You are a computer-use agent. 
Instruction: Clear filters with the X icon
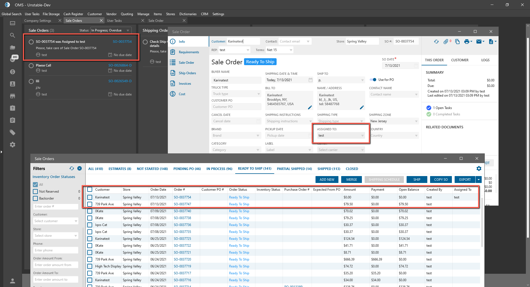[x=79, y=168]
